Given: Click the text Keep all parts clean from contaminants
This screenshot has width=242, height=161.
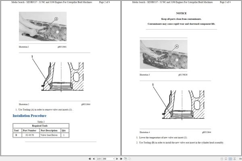Looking at the screenshot, I should (x=181, y=19).
